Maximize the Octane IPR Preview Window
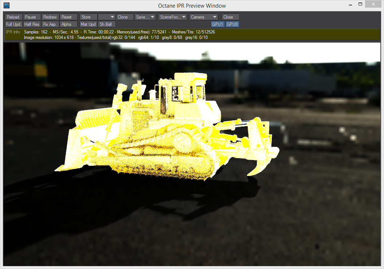The height and width of the screenshot is (269, 384). [360, 4]
